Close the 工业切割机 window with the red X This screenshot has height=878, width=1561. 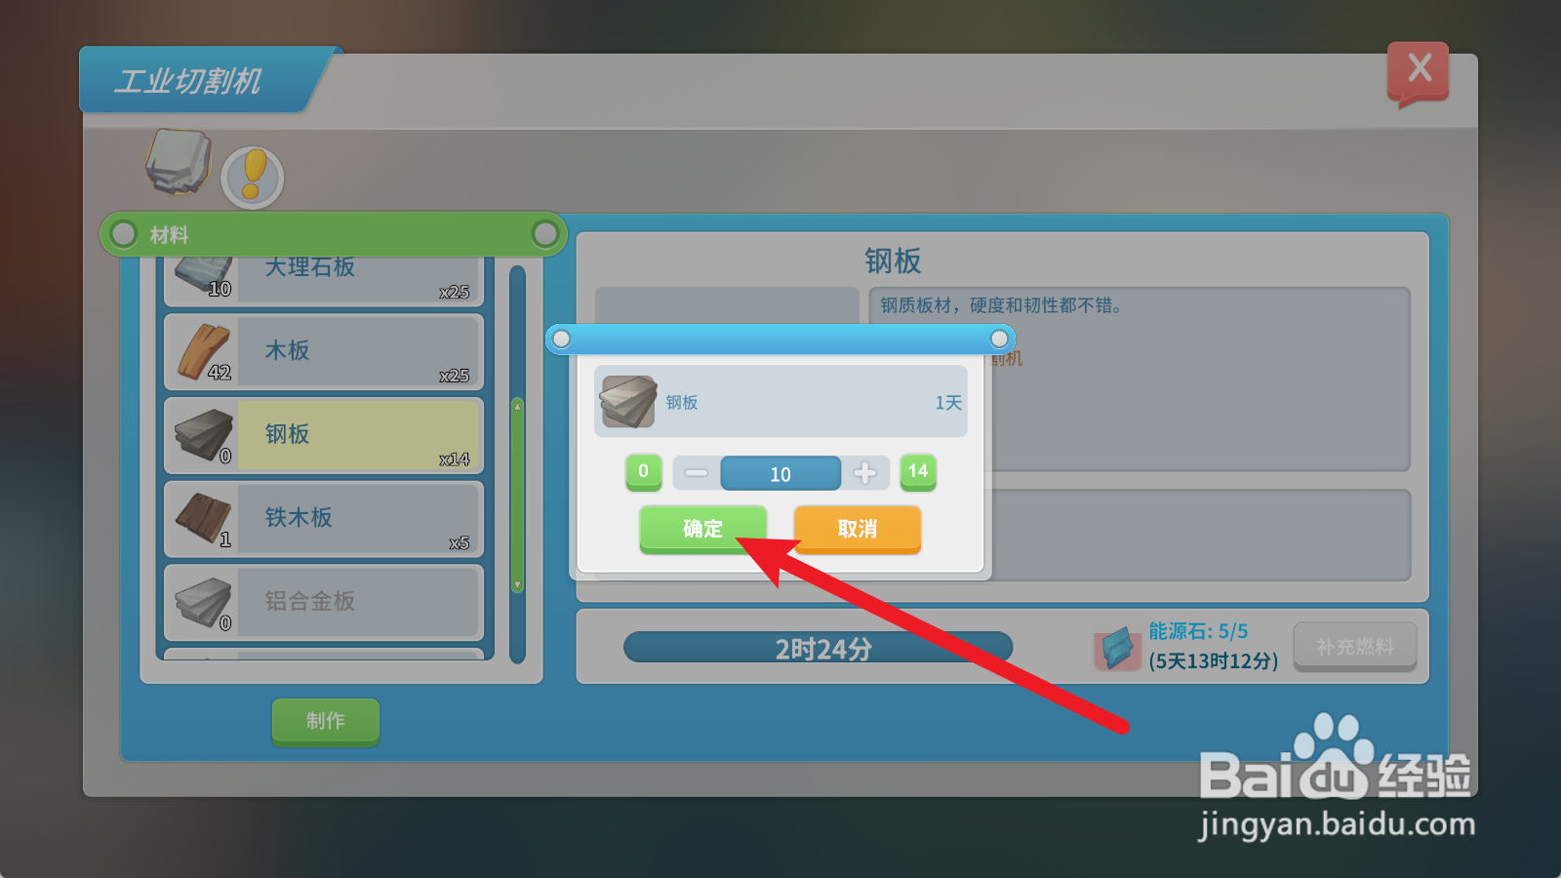(1419, 71)
